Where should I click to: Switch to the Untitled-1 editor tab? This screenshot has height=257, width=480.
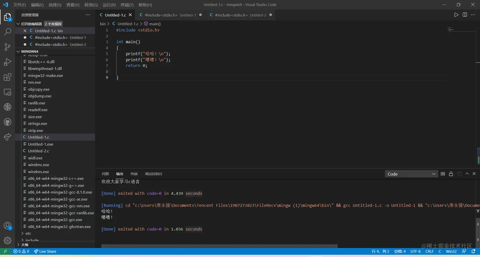(170, 15)
